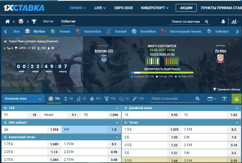Switch to the Событие tab
This screenshot has width=242, height=163.
coord(68,21)
